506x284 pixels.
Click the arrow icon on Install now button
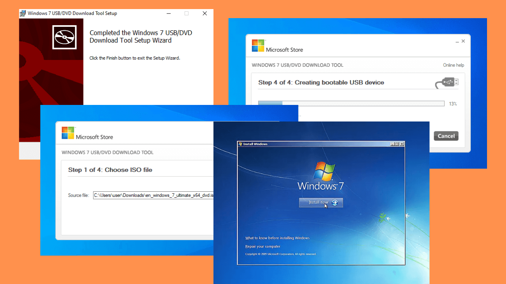[335, 202]
